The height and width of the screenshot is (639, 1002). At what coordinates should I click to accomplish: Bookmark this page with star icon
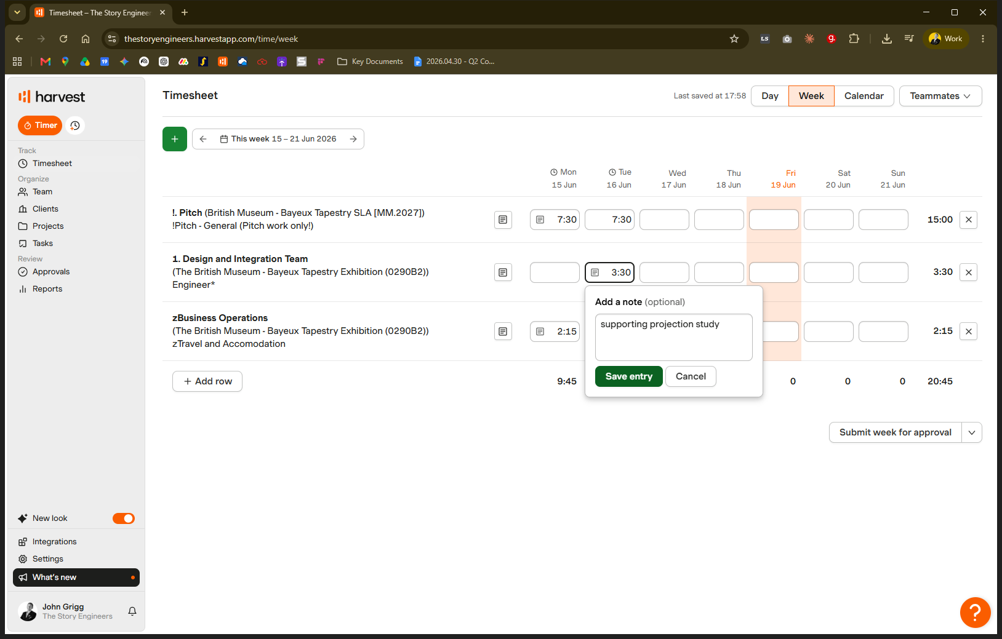pyautogui.click(x=734, y=39)
